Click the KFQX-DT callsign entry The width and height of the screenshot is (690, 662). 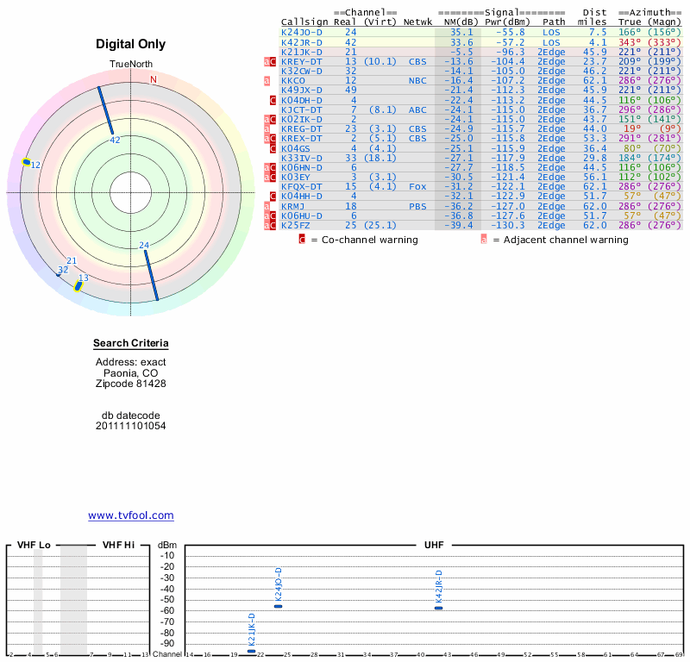[x=301, y=186]
